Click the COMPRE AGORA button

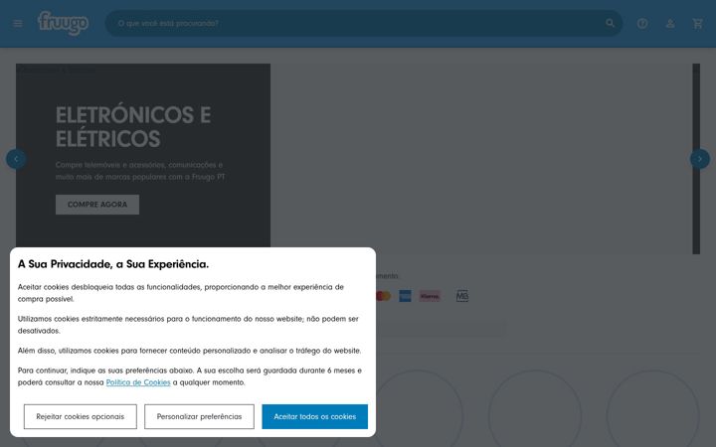coord(97,205)
